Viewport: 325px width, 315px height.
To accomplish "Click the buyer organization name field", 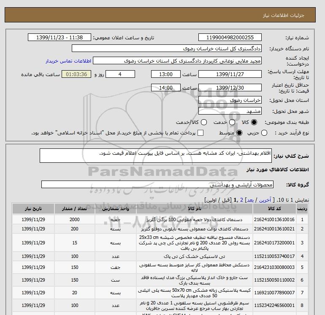I will pyautogui.click(x=167, y=48).
